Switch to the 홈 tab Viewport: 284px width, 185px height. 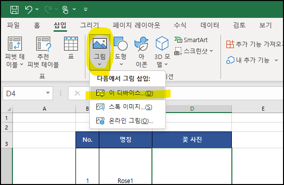click(37, 25)
